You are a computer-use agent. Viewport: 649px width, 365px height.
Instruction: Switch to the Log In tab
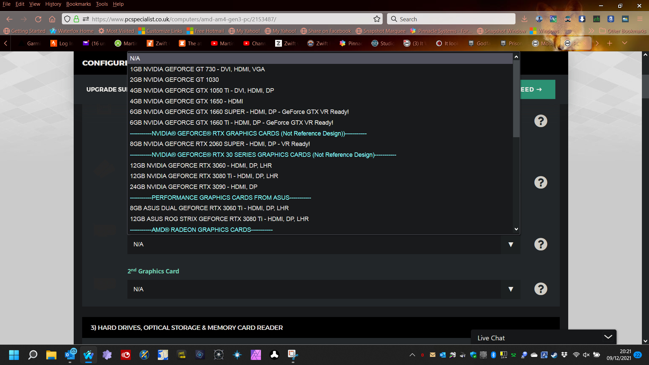pyautogui.click(x=62, y=43)
